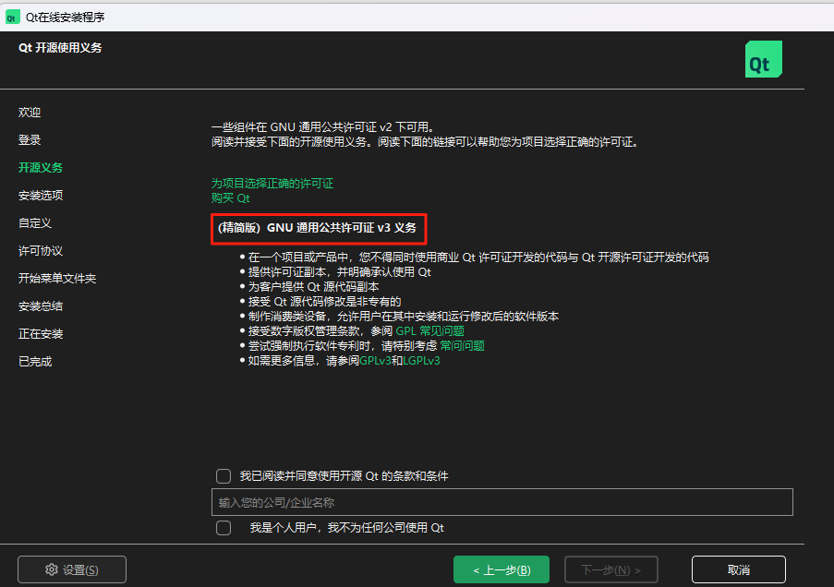834x587 pixels.
Task: Open the GPLv3 link
Action: (x=376, y=361)
